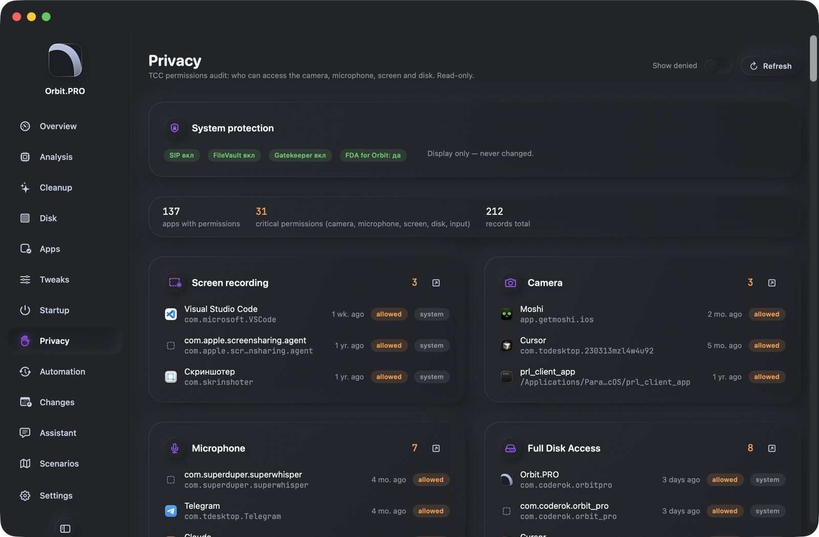Viewport: 819px width, 537px height.
Task: Click the Microphone section icon
Action: 175,449
